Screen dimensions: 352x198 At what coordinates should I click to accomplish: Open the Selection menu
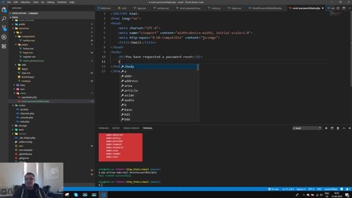(x=25, y=2)
